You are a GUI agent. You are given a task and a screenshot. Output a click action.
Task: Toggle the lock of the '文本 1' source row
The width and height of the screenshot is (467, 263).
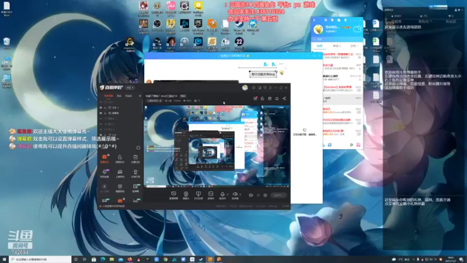click(105, 108)
